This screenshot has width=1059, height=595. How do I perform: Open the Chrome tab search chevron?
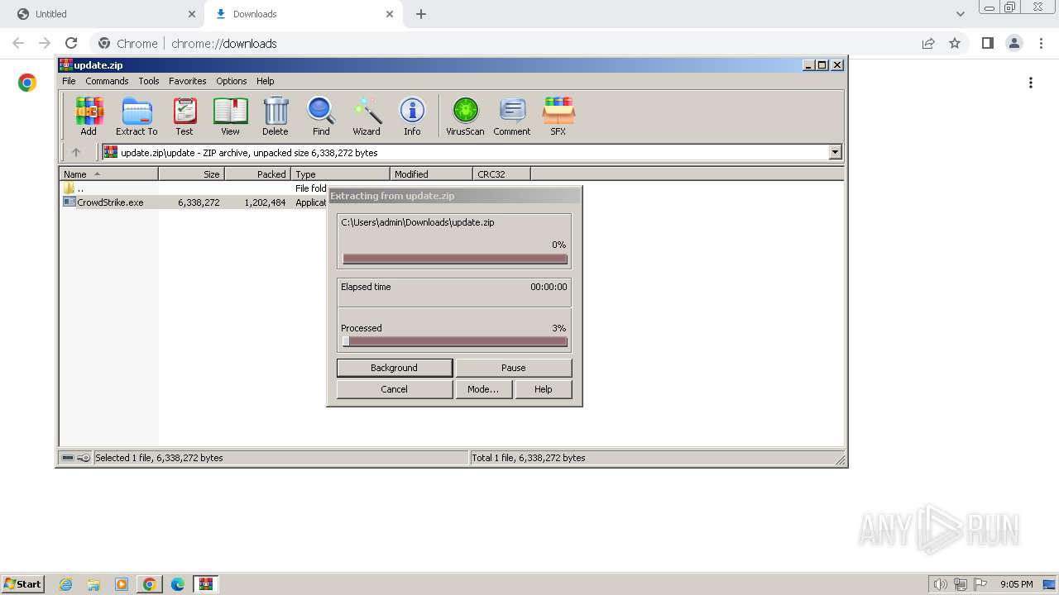(961, 14)
